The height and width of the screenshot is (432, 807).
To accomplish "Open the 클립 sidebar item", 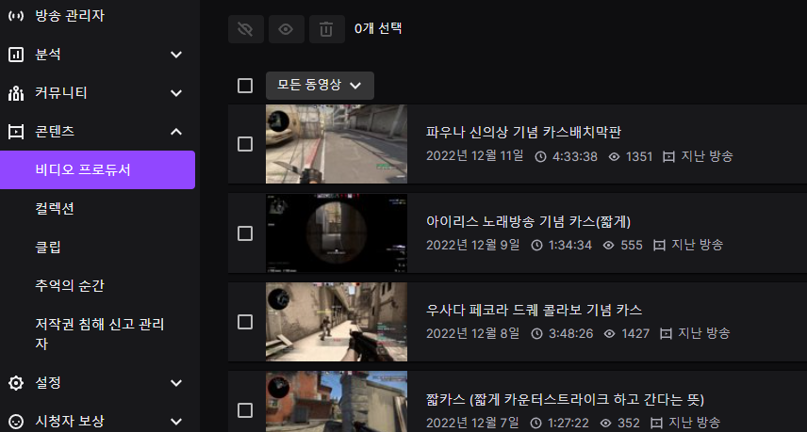I will click(x=48, y=248).
